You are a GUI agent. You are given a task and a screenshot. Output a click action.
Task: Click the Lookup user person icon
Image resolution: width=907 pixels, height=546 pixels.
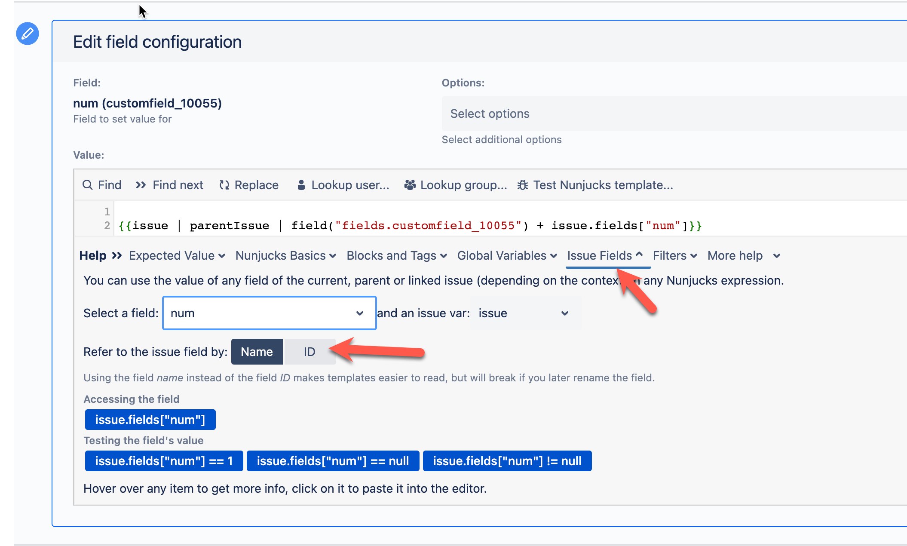301,185
